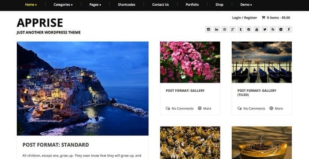The width and height of the screenshot is (309, 159).
Task: Open the Post Format: Gallery (Tiled) title
Action: click(x=257, y=92)
